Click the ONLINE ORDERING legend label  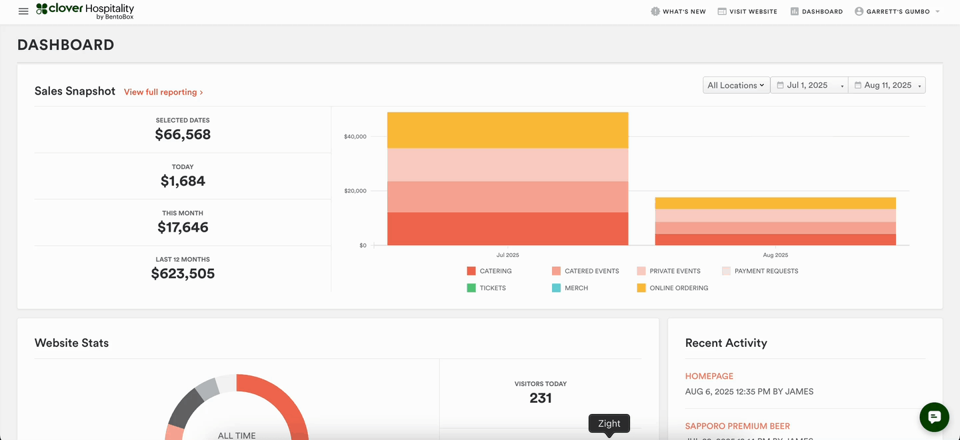(x=679, y=288)
